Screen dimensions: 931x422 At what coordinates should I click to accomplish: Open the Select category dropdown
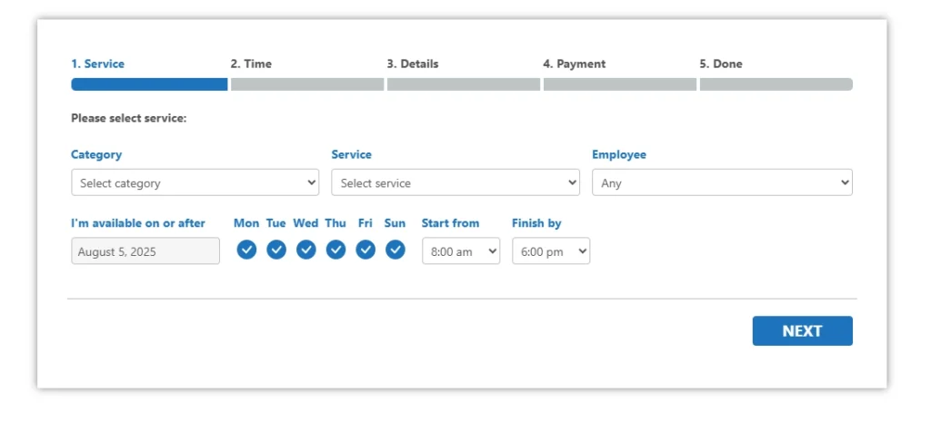pos(195,182)
